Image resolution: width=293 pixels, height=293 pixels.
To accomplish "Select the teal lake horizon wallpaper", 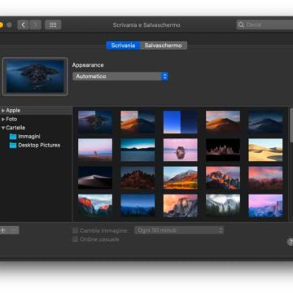I will point(138,150).
